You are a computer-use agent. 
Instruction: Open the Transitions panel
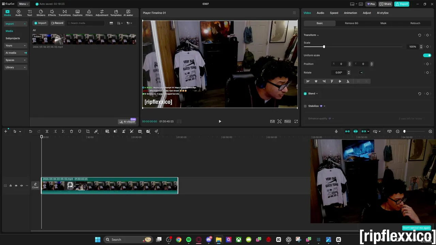coord(64,13)
